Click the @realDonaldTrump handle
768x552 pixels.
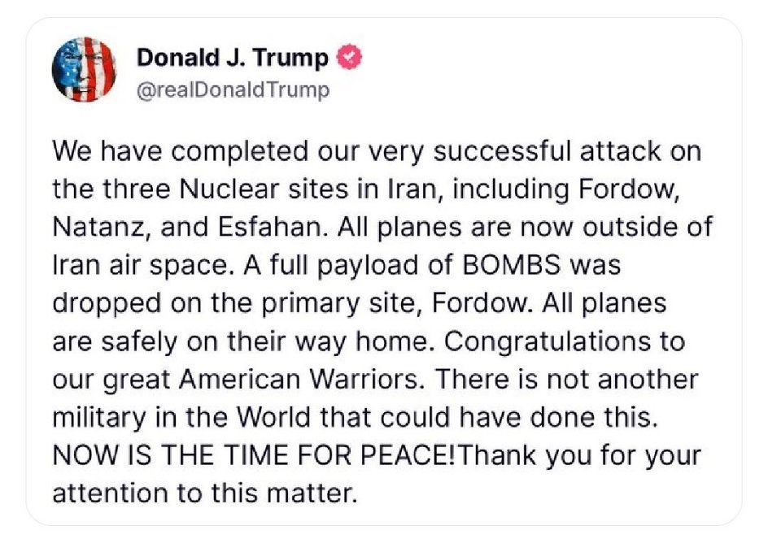click(x=233, y=90)
